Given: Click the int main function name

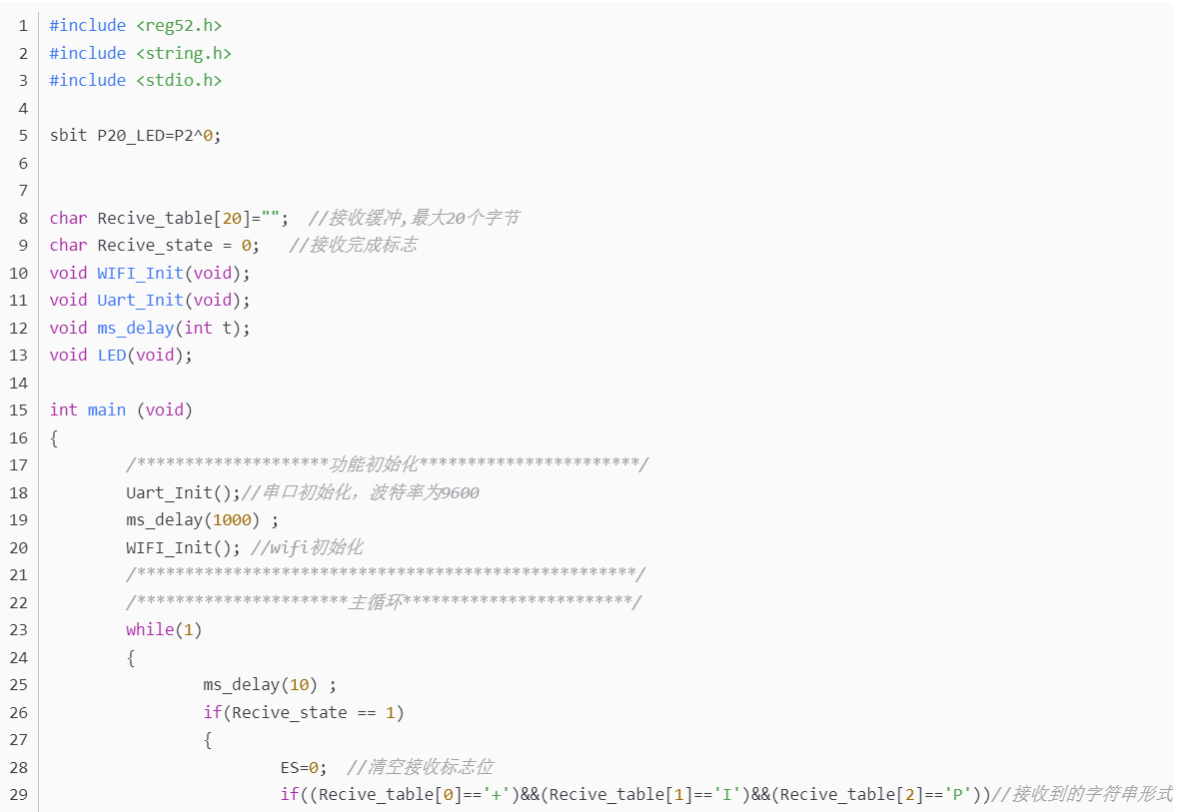Looking at the screenshot, I should tap(107, 409).
